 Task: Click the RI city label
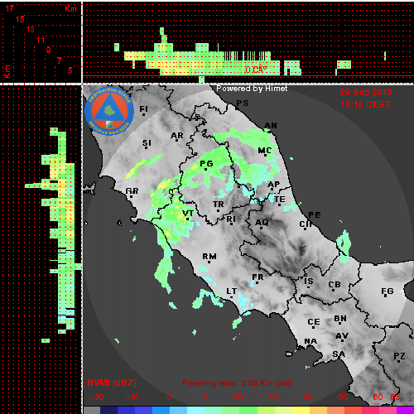231,219
